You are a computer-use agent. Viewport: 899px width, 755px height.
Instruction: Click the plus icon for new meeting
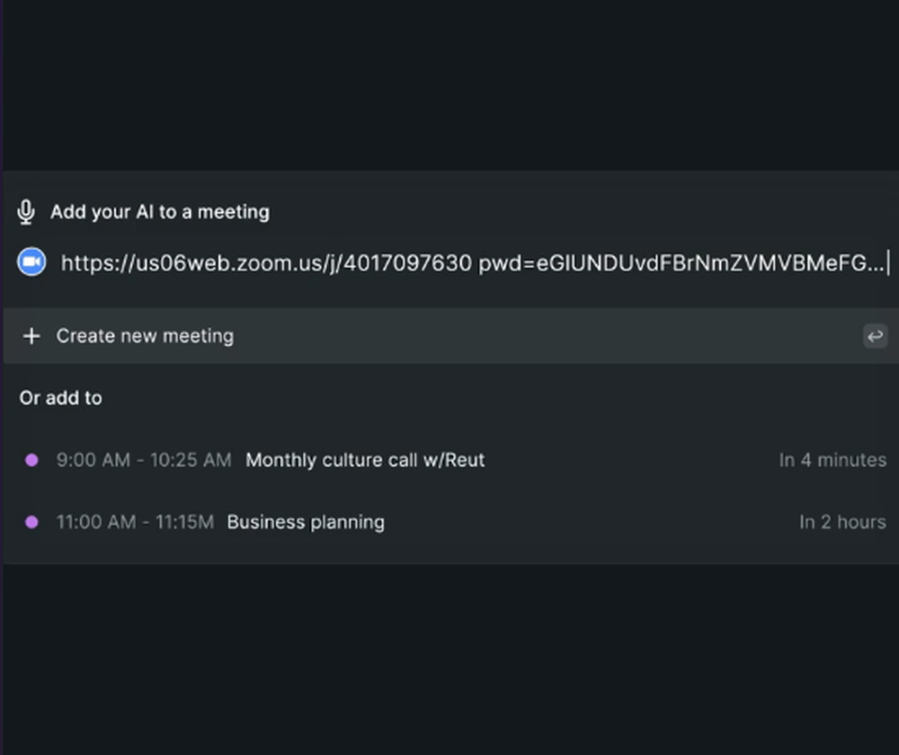(x=31, y=336)
